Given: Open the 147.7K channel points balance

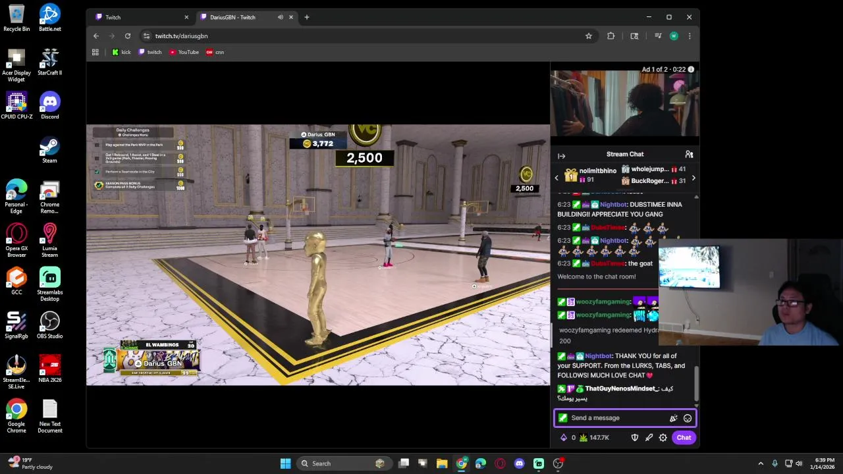Looking at the screenshot, I should pos(594,438).
